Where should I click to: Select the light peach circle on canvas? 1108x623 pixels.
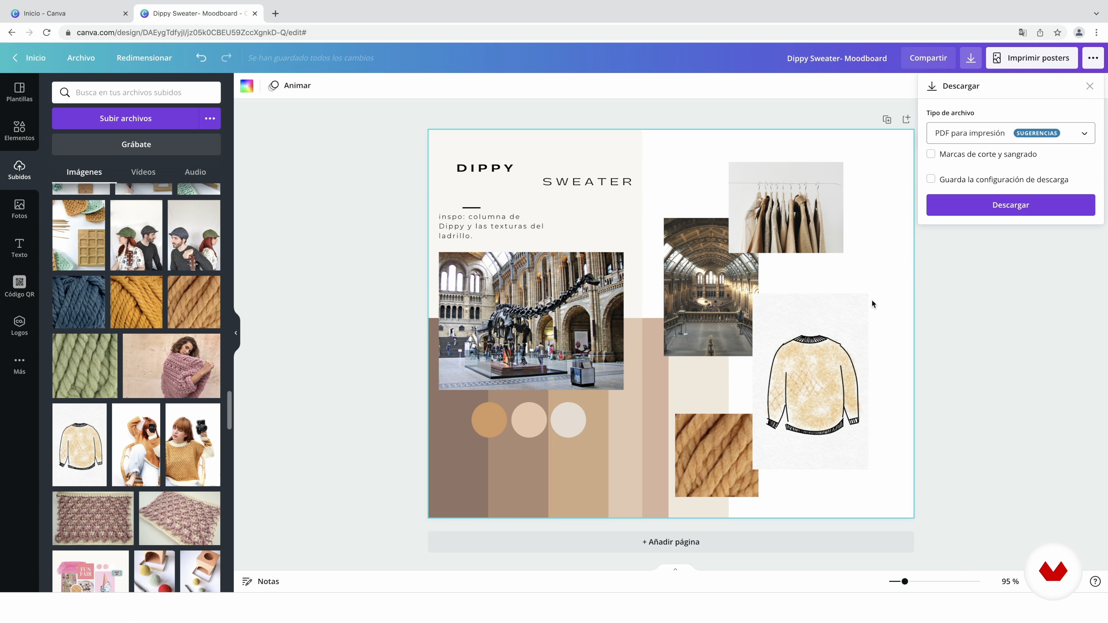point(529,420)
